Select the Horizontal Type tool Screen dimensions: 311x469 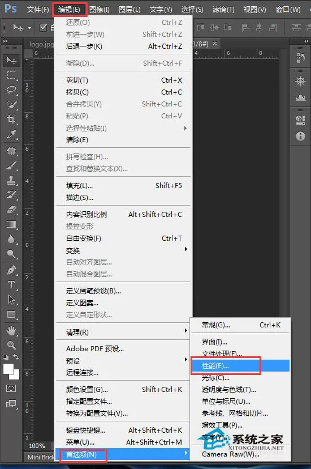pos(11,285)
